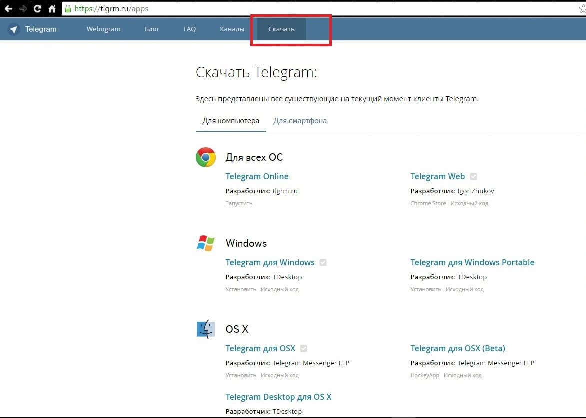Click the Для всех ОС heading
The image size is (586, 418).
coord(254,157)
